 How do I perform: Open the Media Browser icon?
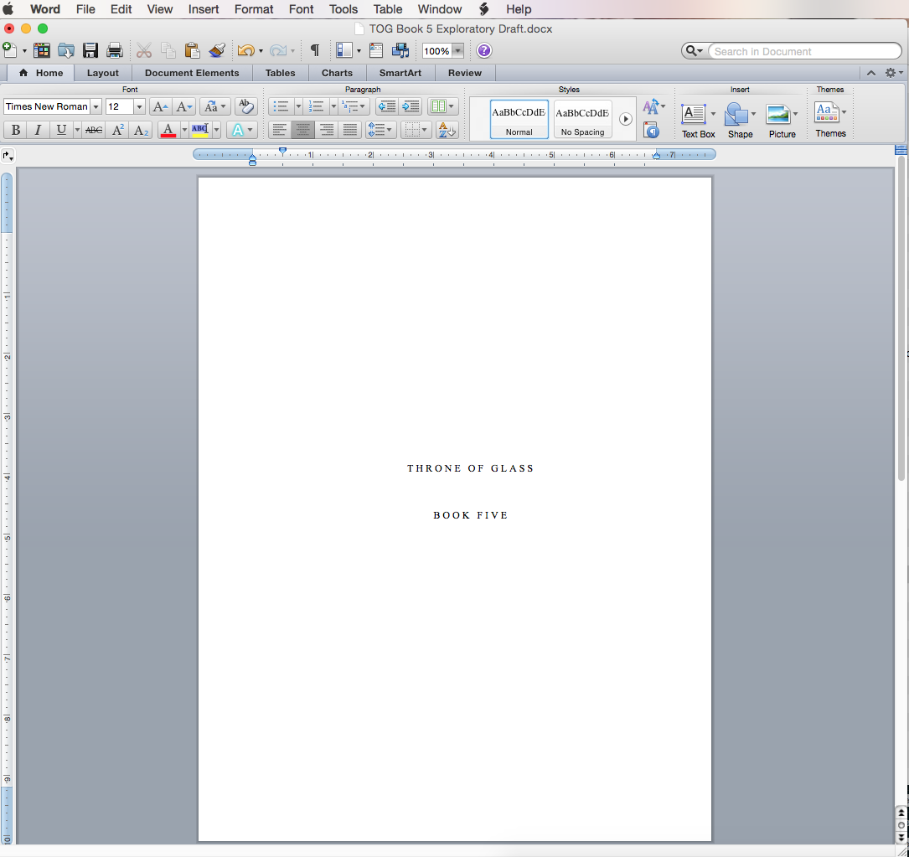tap(400, 50)
